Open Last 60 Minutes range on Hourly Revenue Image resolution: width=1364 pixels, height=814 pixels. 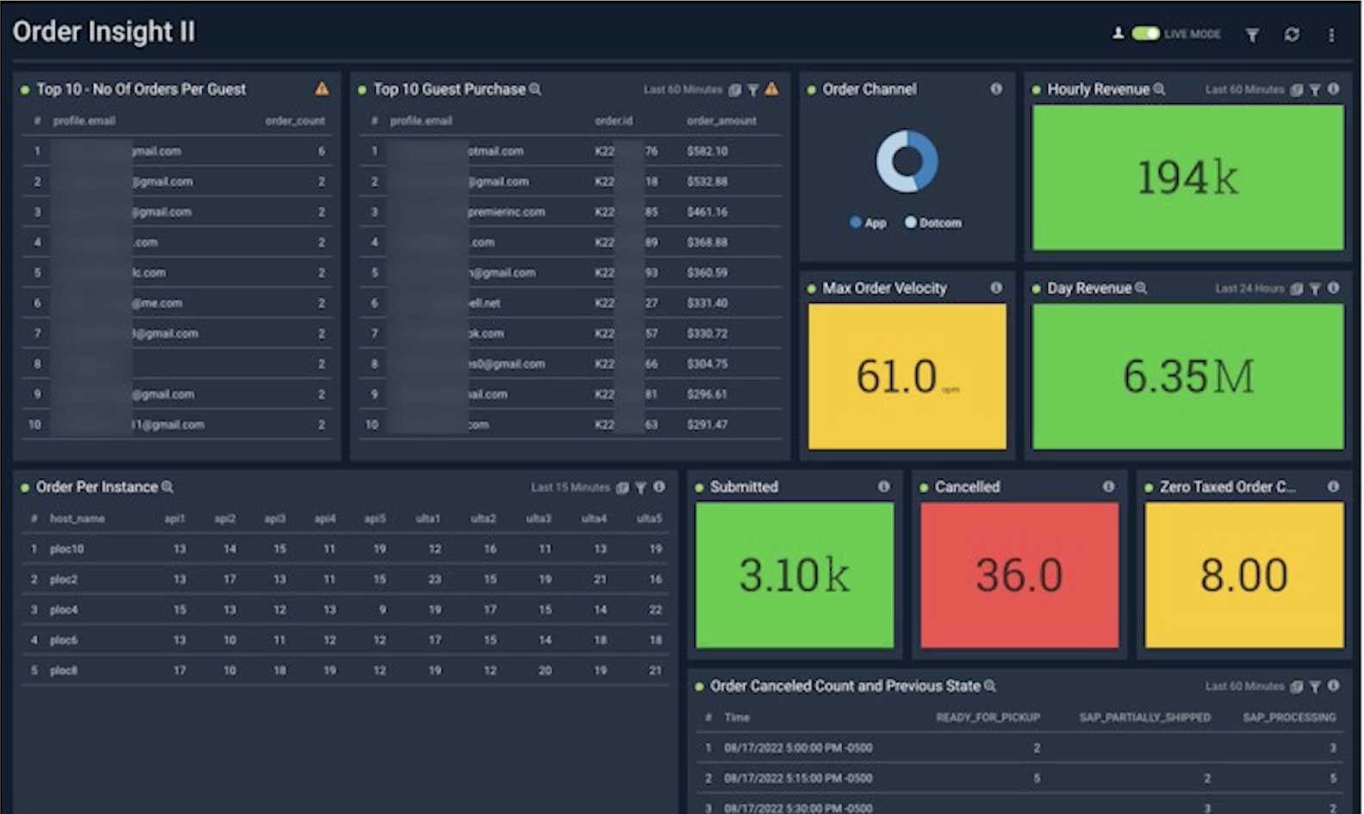[x=1244, y=90]
